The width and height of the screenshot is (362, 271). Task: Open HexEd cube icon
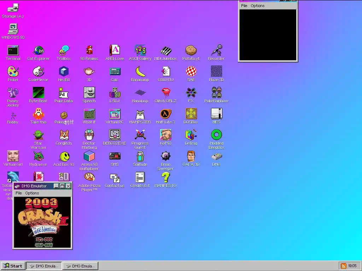64,74
